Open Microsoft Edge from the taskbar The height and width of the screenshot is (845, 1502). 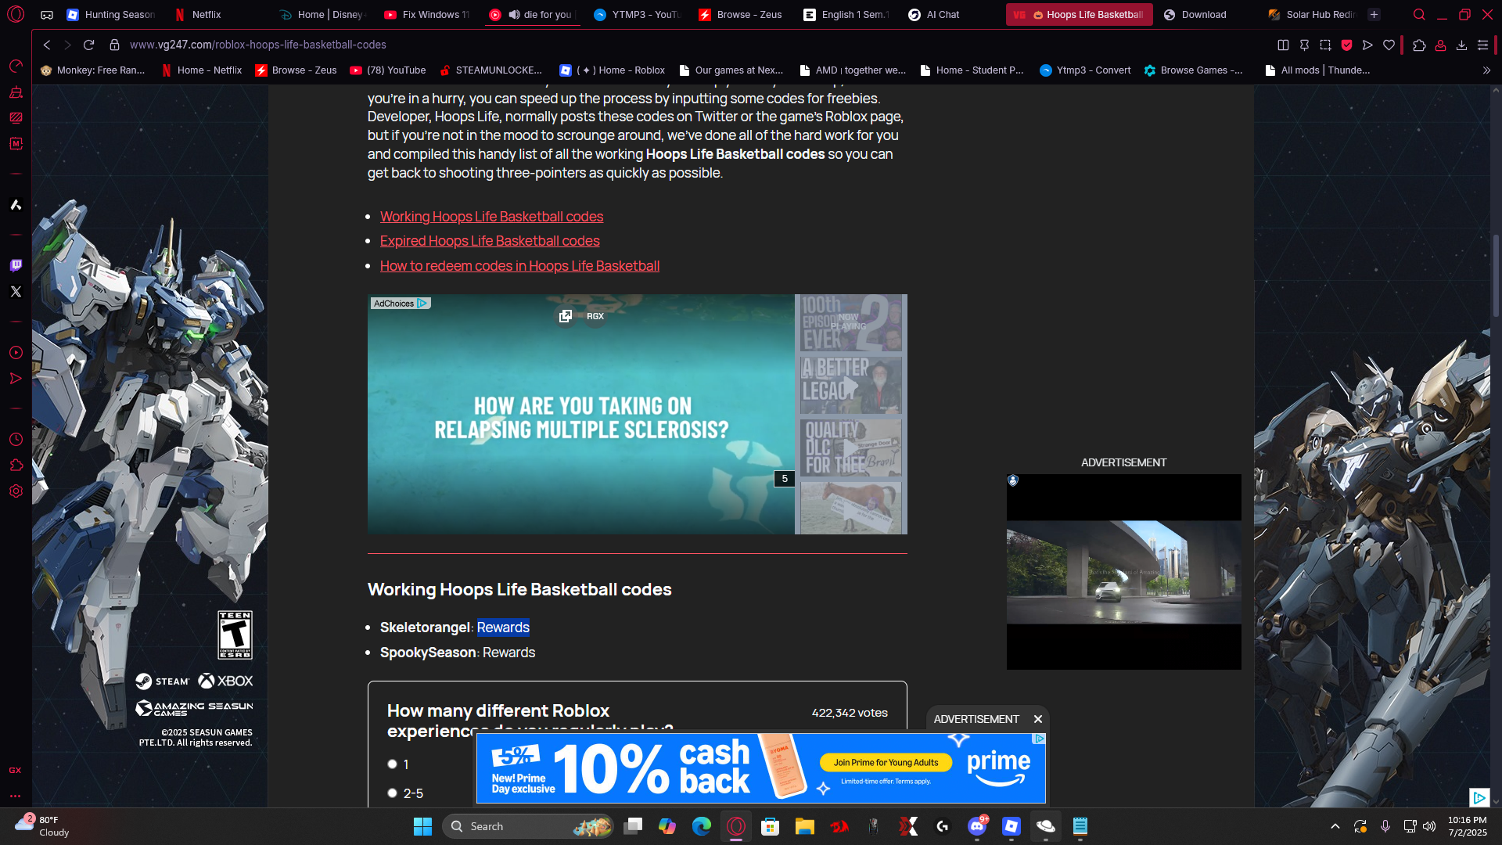point(702,826)
